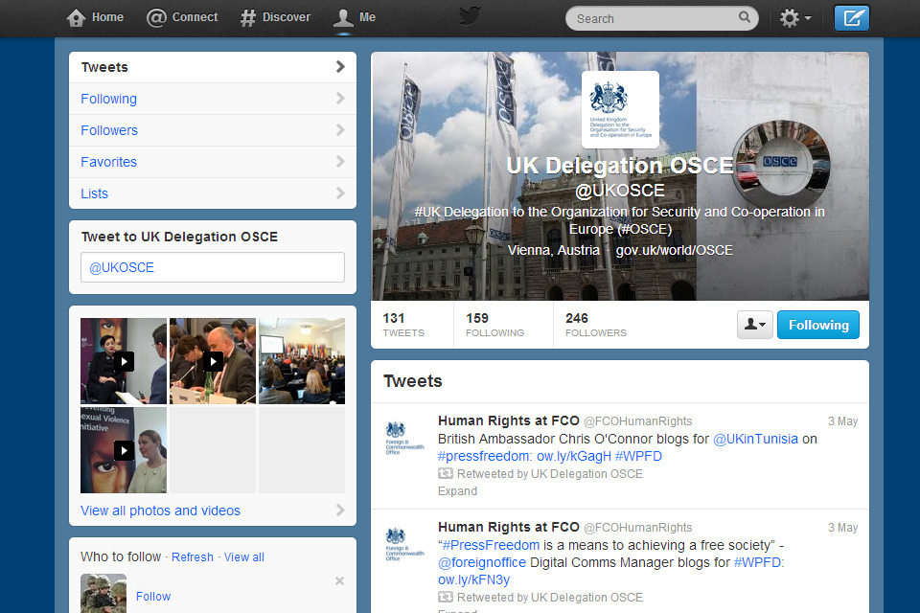This screenshot has height=613, width=920.
Task: Open the @UKinTunisia mention
Action: coord(755,439)
